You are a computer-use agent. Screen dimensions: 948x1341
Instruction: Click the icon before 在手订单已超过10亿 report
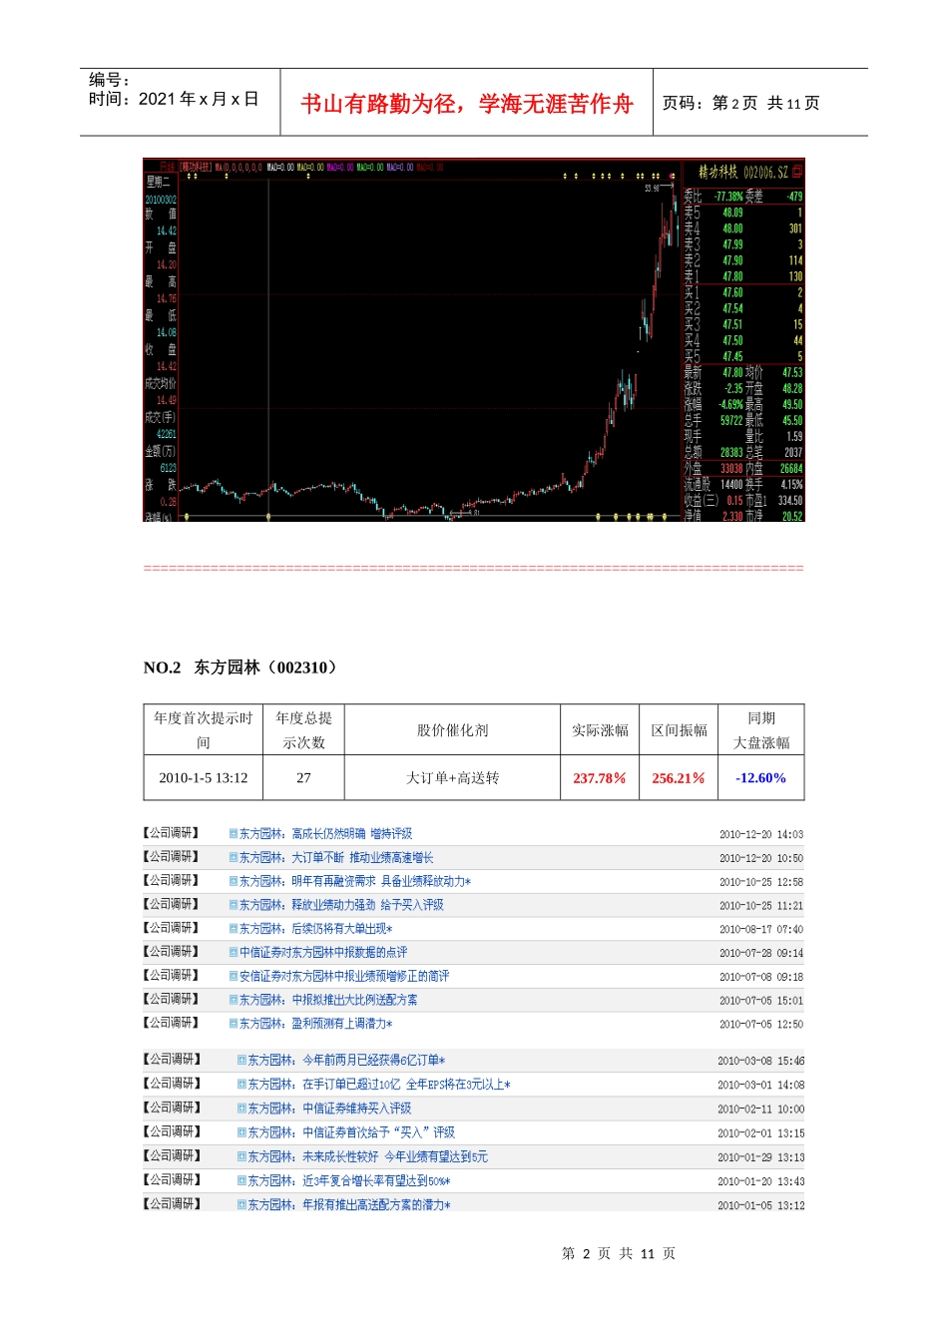pos(241,1085)
